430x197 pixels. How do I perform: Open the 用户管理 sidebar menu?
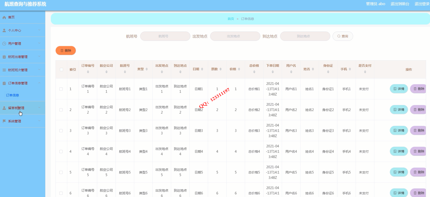22,44
